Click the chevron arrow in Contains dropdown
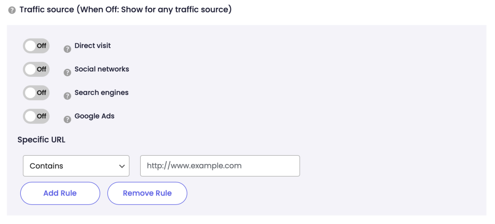Screen dimensions: 495x224 (x=121, y=166)
